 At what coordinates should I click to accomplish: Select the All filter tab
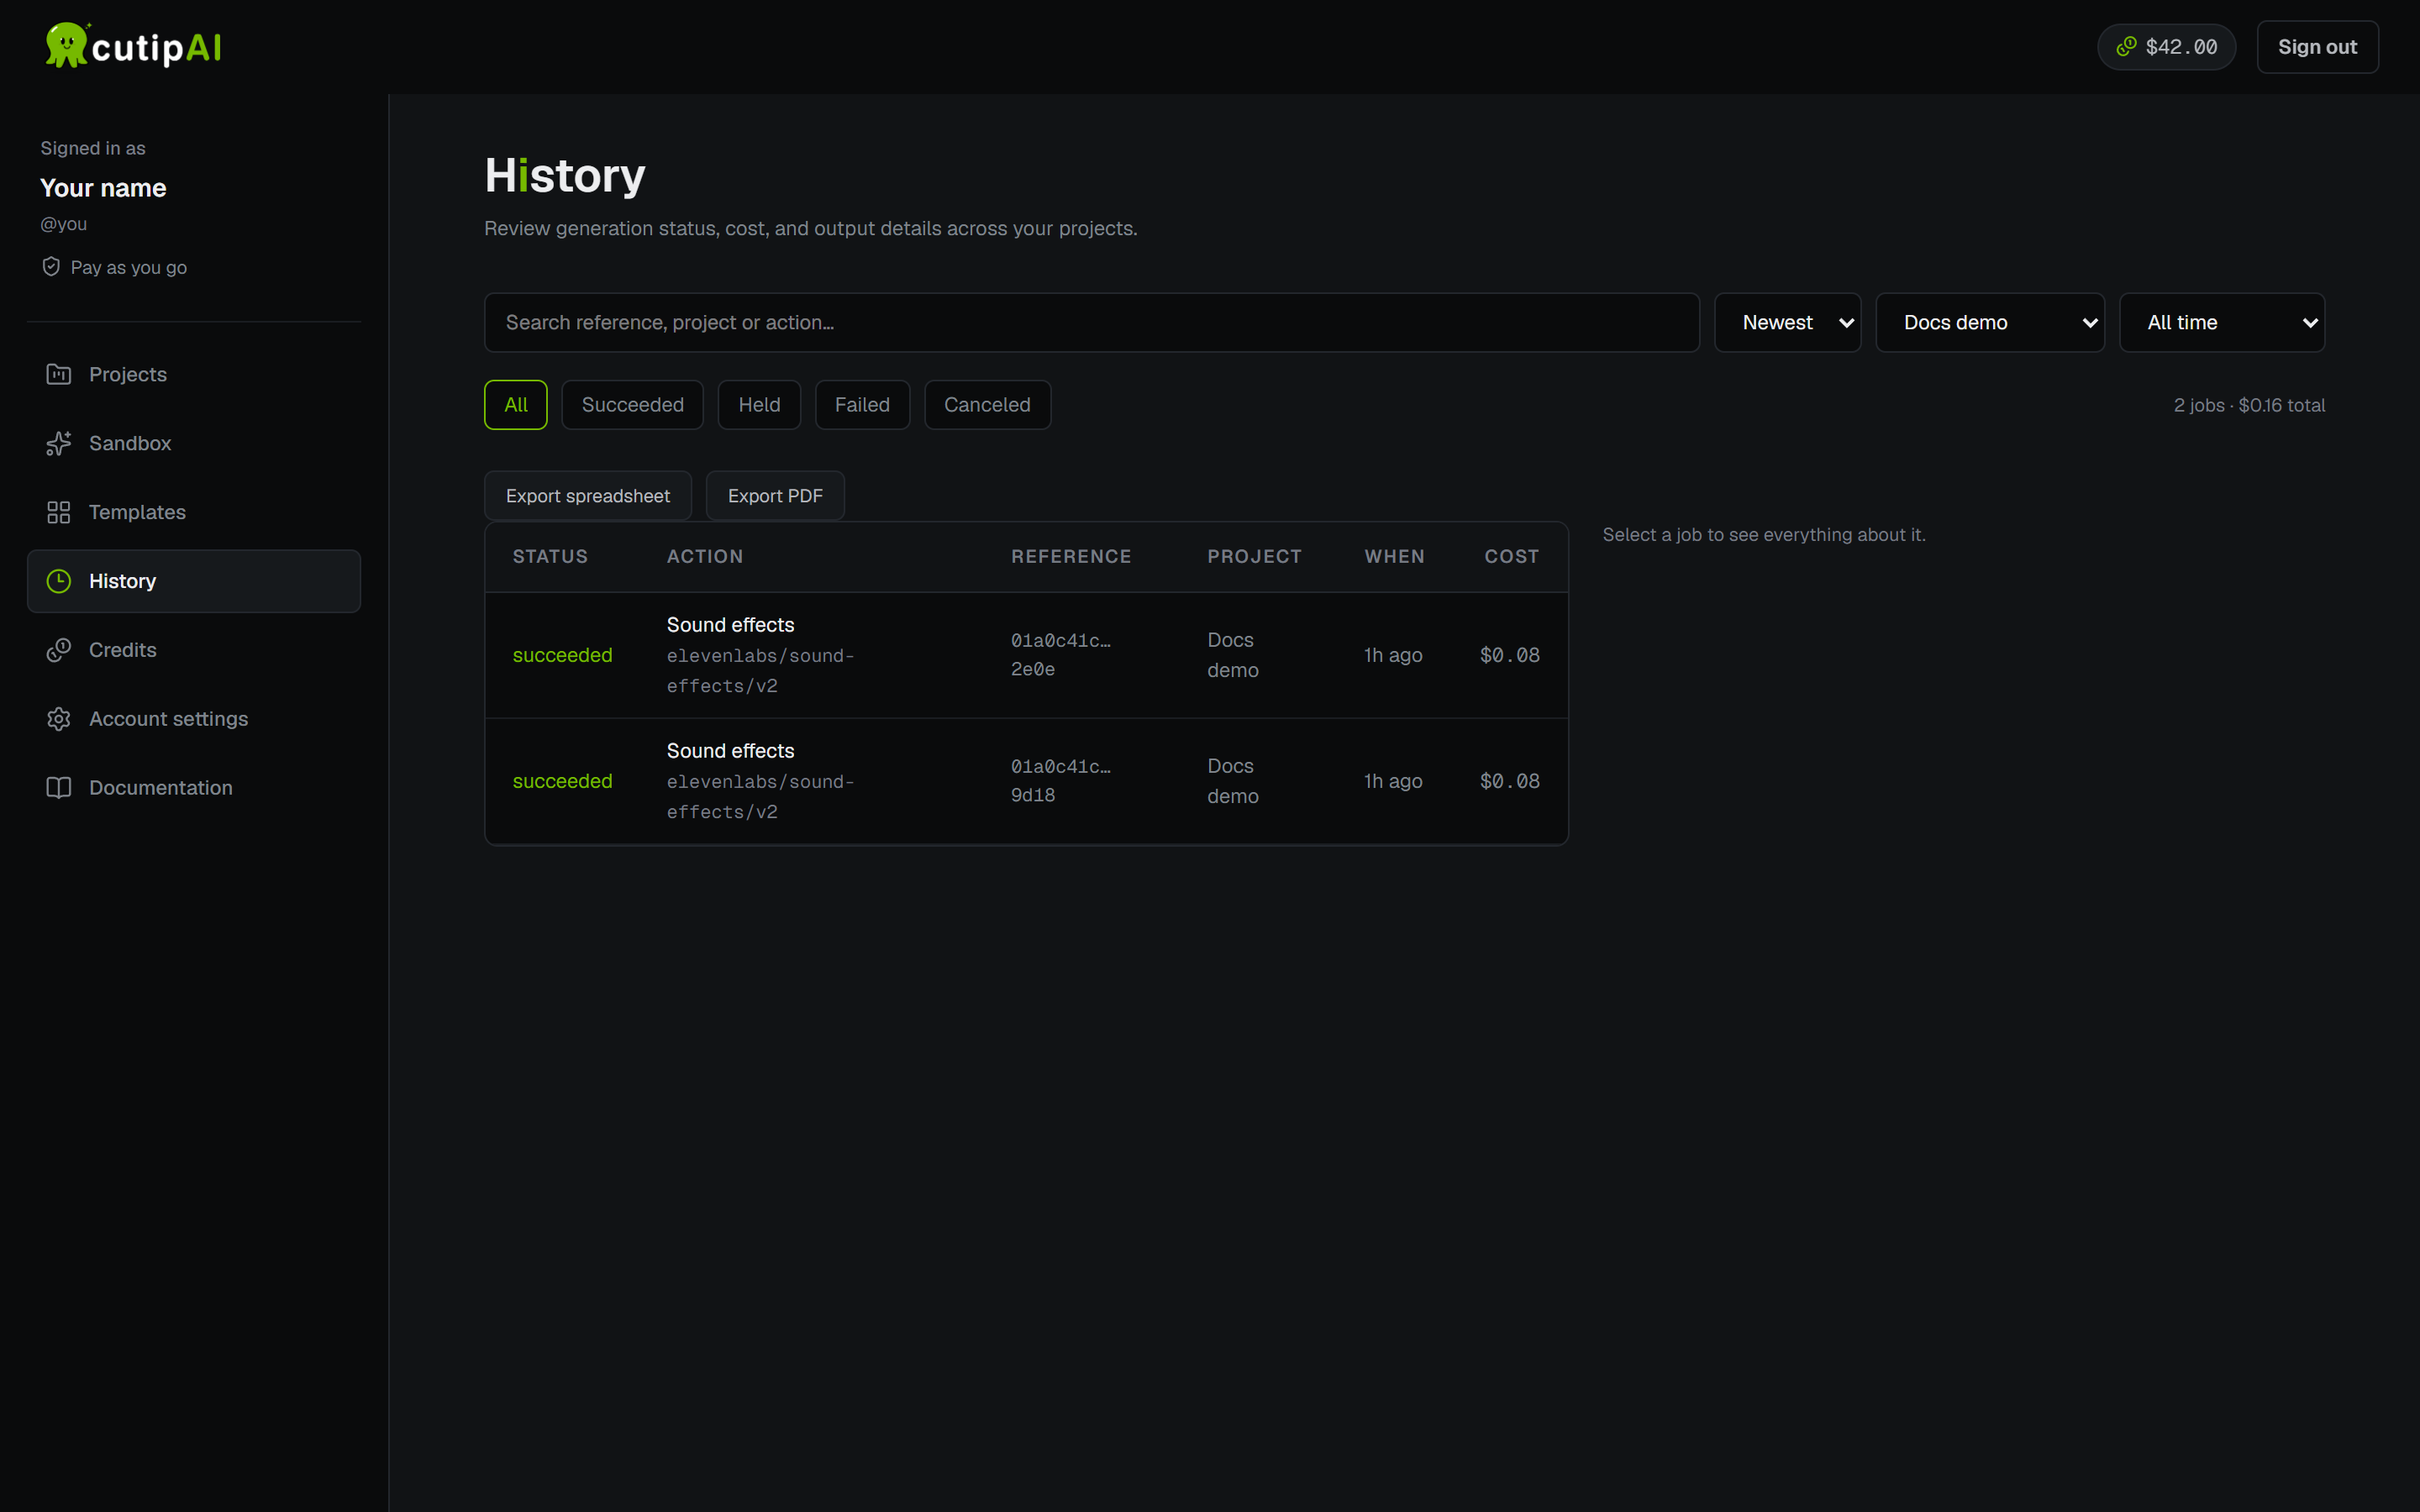tap(516, 405)
